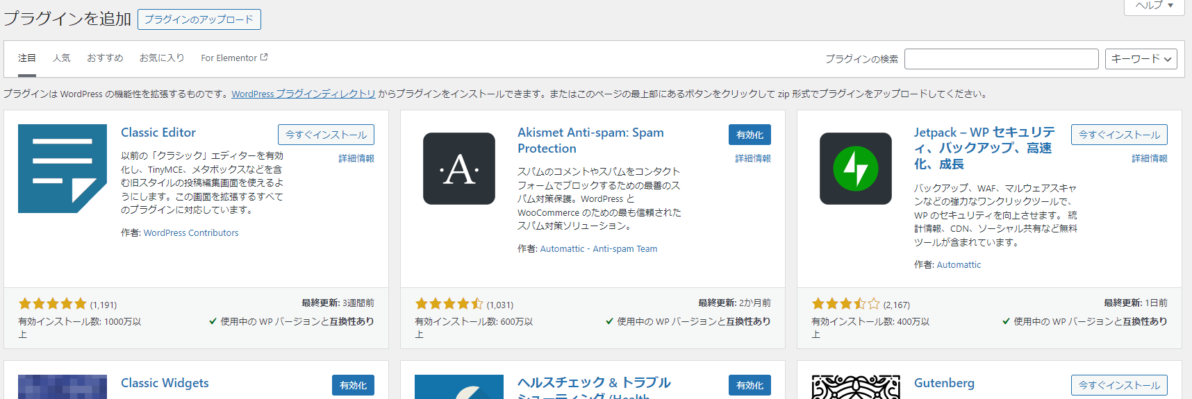Switch to the おすすめ tab
Viewport: 1192px width, 399px height.
[105, 58]
